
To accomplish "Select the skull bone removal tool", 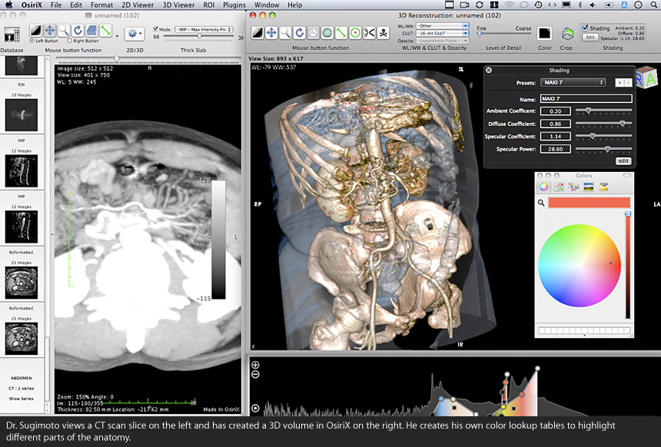I will [x=383, y=33].
